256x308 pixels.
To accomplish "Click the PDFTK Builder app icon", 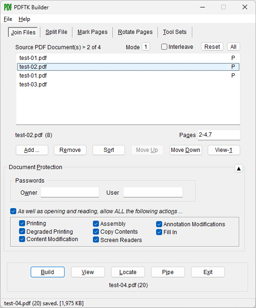I will tap(7, 7).
